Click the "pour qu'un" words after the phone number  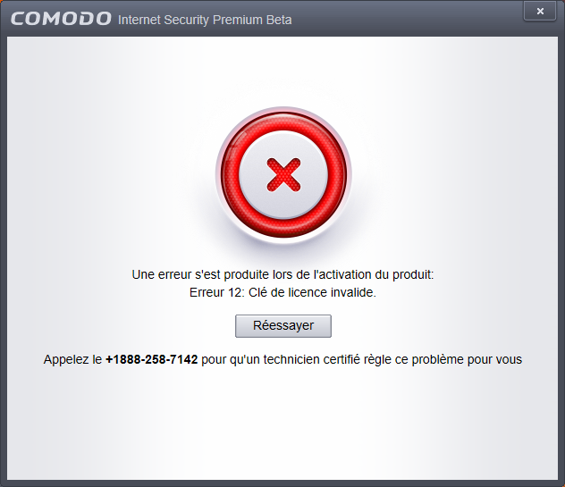[231, 359]
